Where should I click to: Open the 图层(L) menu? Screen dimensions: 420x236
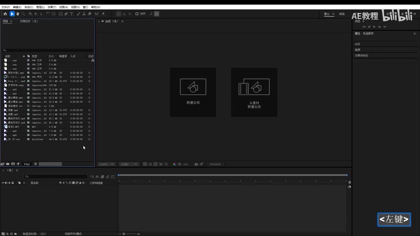coord(40,7)
